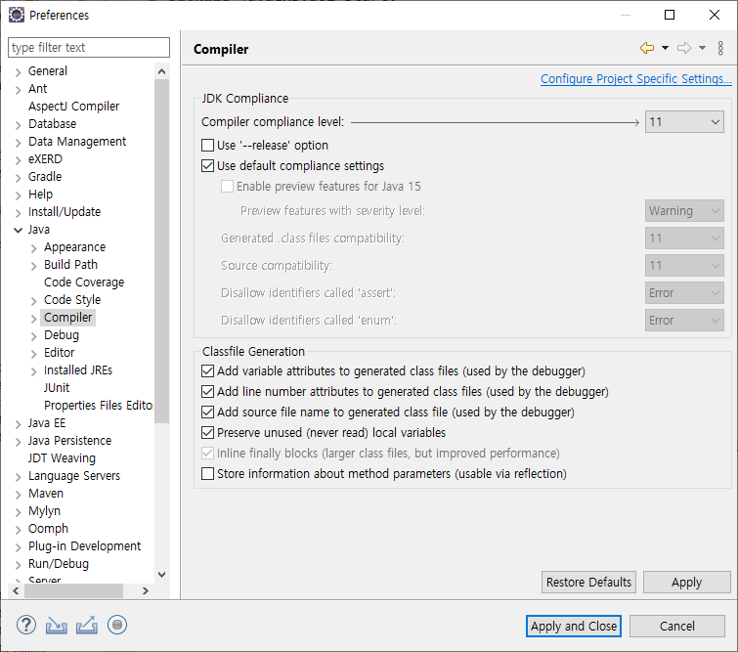The width and height of the screenshot is (738, 652).
Task: Toggle Preserve unused local variables checkbox
Action: point(207,433)
